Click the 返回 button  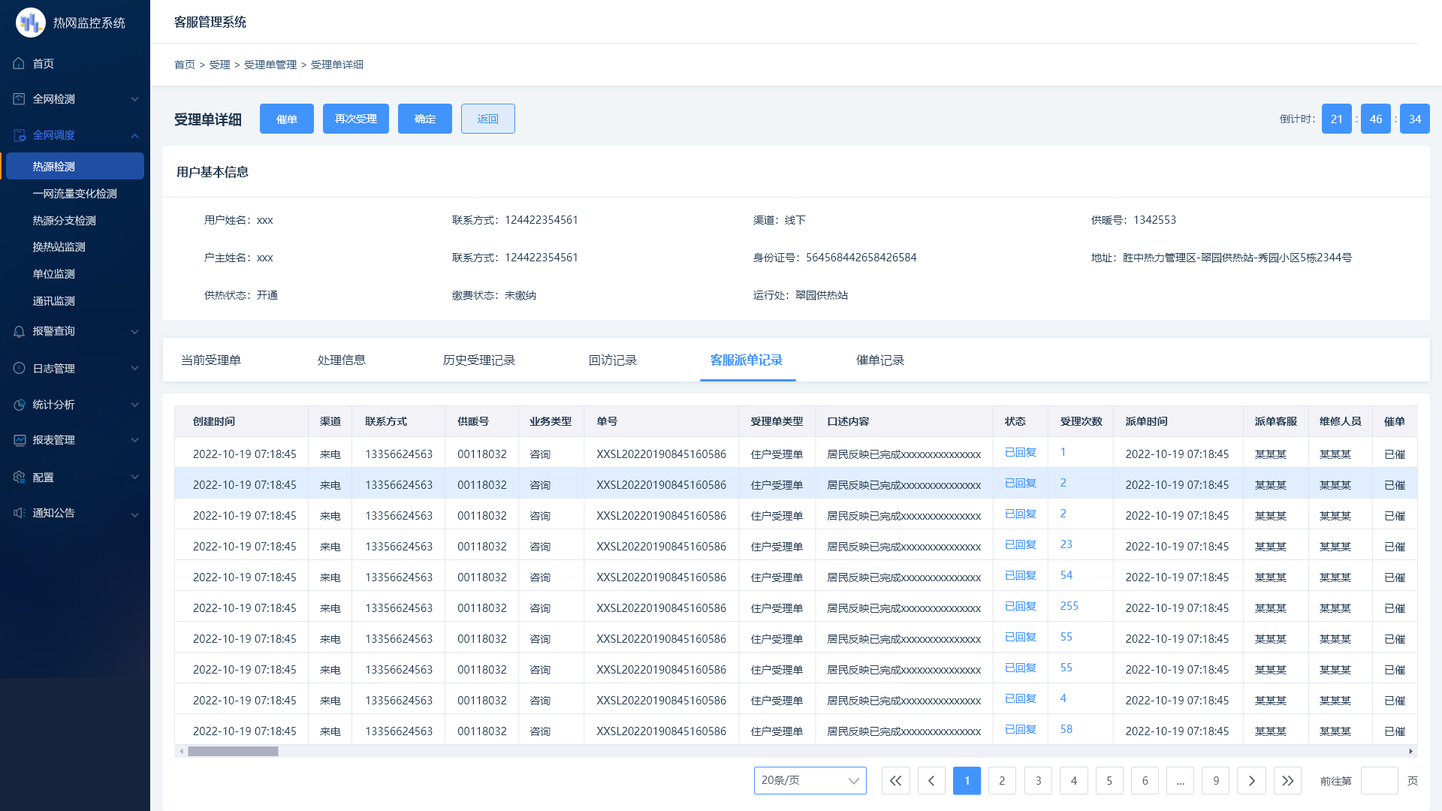coord(488,119)
